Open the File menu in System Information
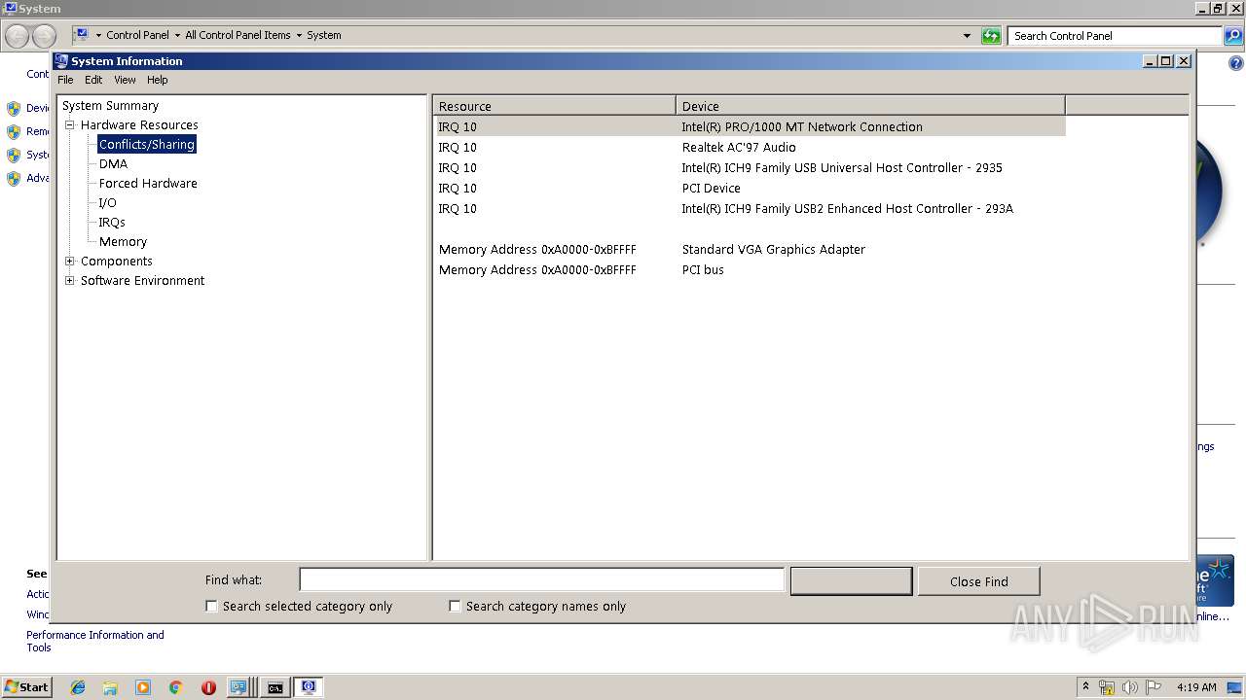1246x700 pixels. pos(65,80)
